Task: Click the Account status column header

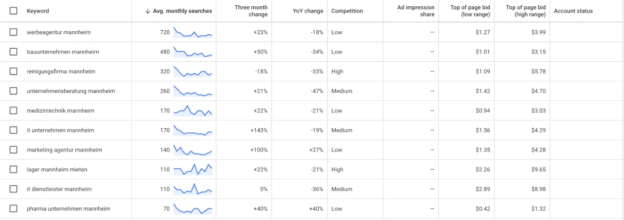Action: coord(573,11)
